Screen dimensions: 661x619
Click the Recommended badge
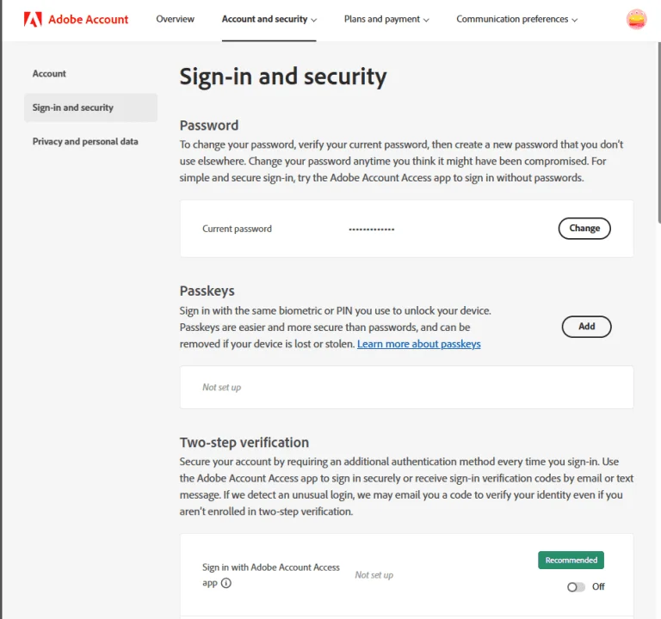coord(571,560)
